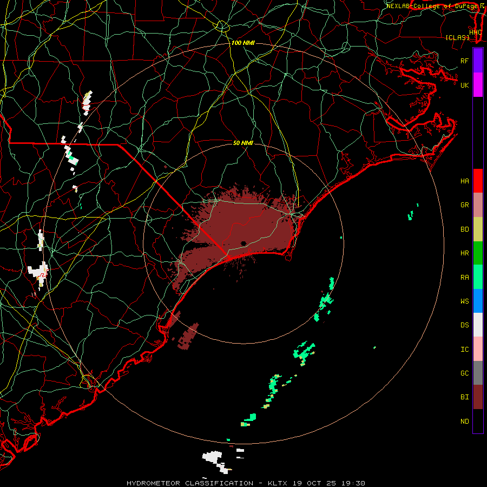Click the RF legend label
The height and width of the screenshot is (487, 487).
coord(464,61)
